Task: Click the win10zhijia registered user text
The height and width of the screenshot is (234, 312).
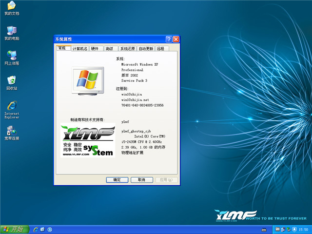Action: point(132,94)
